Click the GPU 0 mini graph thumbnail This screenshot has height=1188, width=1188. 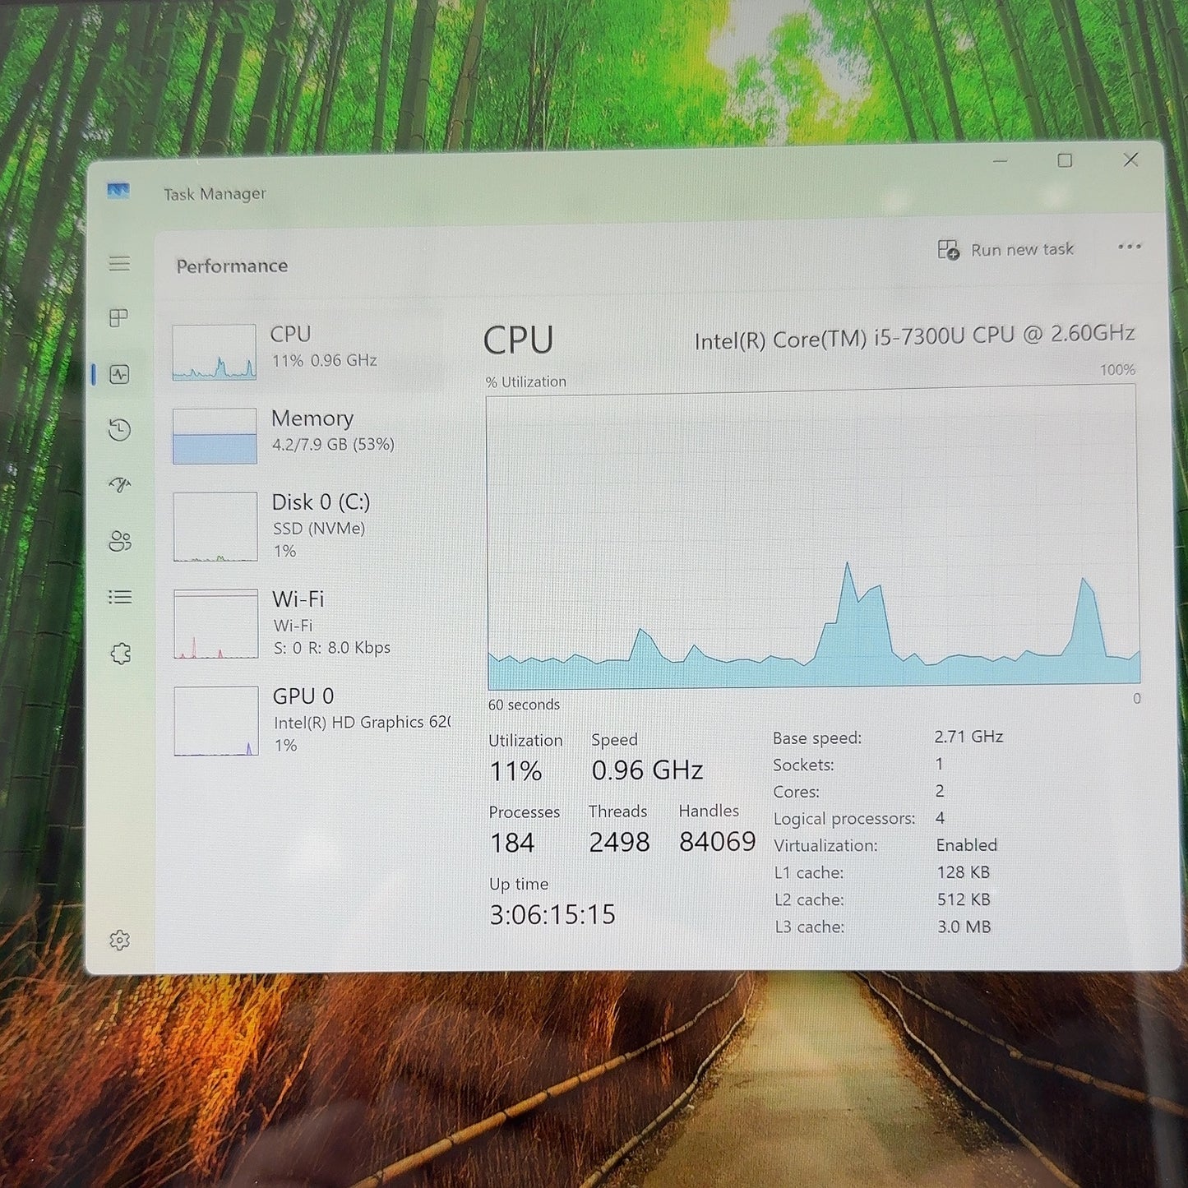tap(216, 721)
